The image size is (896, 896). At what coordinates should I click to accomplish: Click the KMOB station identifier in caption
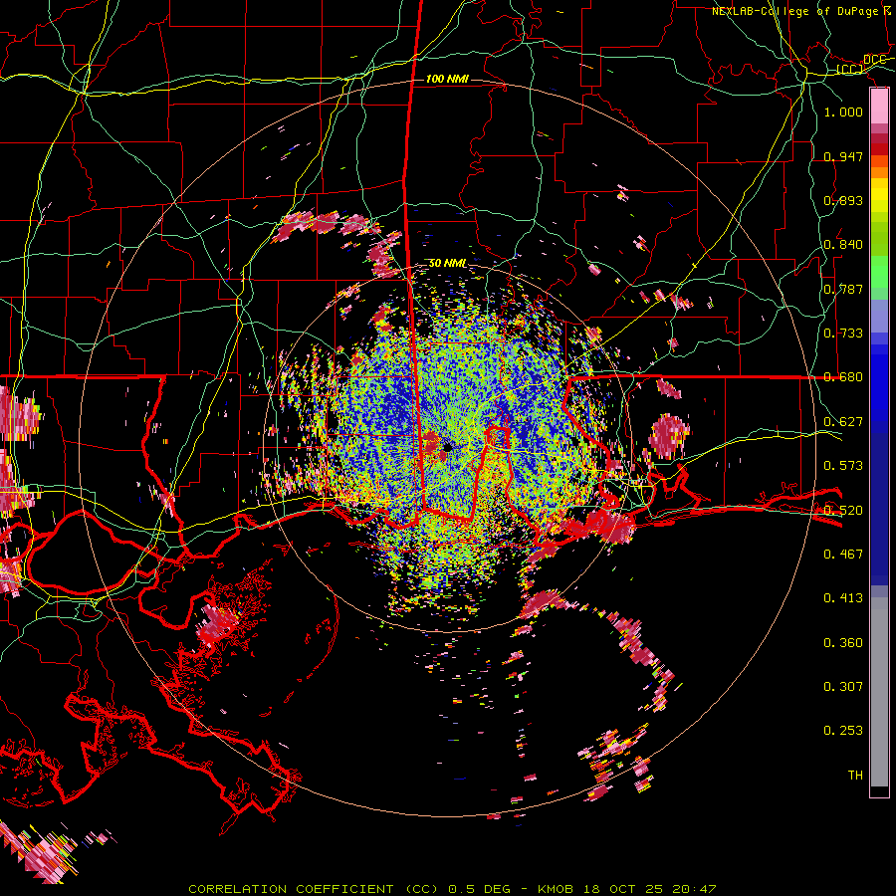558,889
